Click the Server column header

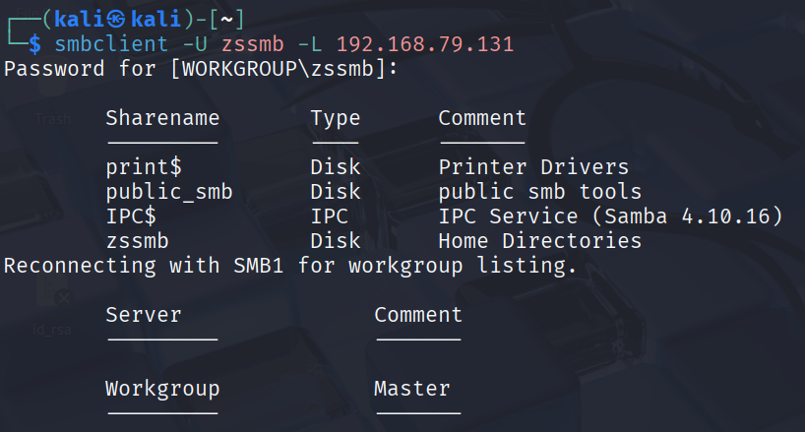pos(144,315)
